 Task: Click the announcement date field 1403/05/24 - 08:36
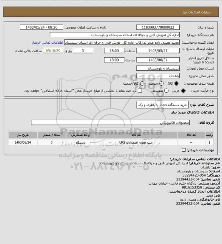point(42,27)
